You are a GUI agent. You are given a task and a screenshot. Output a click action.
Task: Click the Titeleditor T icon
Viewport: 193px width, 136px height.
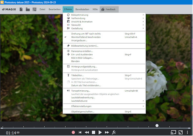click(68, 75)
